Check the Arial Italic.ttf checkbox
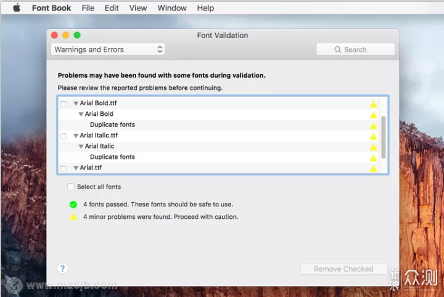 (x=64, y=136)
